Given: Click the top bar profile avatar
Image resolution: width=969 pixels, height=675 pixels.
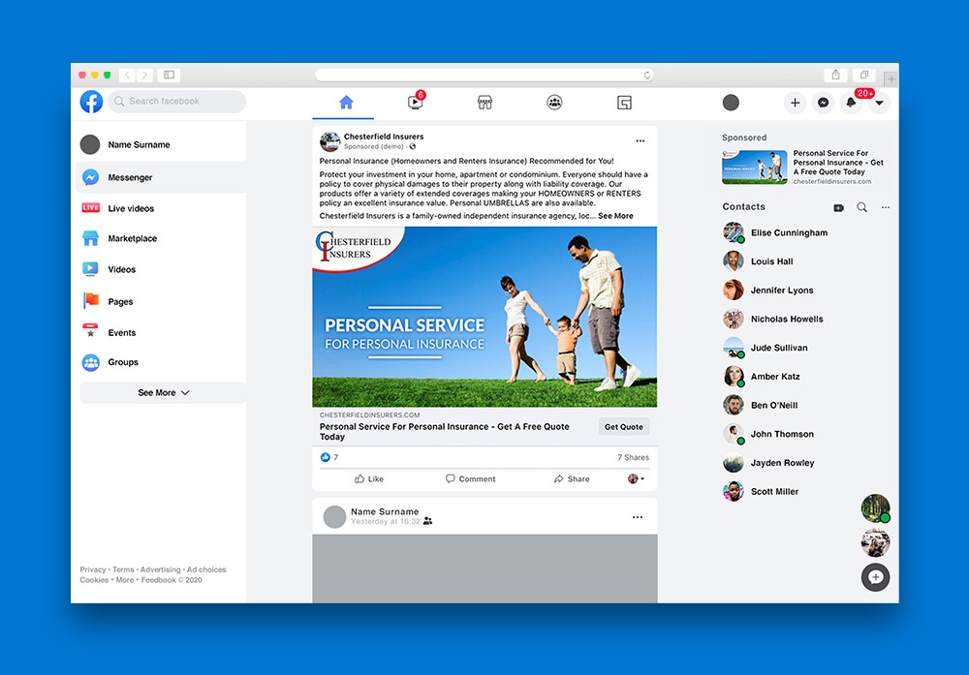Looking at the screenshot, I should pos(731,103).
